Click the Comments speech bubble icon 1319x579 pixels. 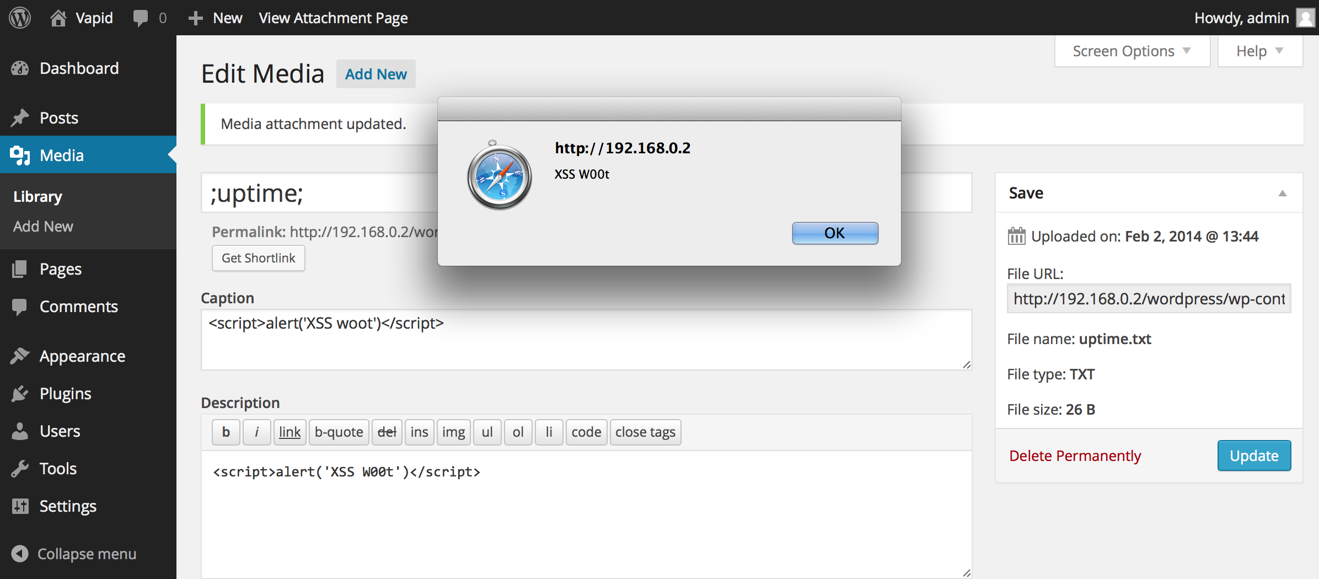point(20,307)
